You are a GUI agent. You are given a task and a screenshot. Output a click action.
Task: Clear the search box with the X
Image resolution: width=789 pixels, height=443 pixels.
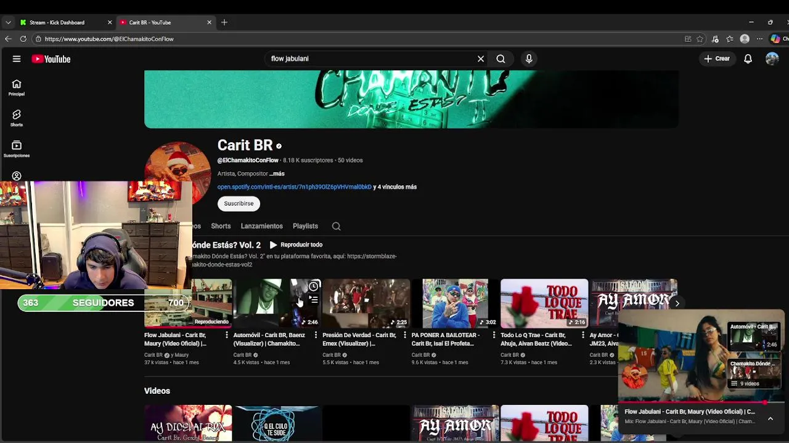pos(481,59)
